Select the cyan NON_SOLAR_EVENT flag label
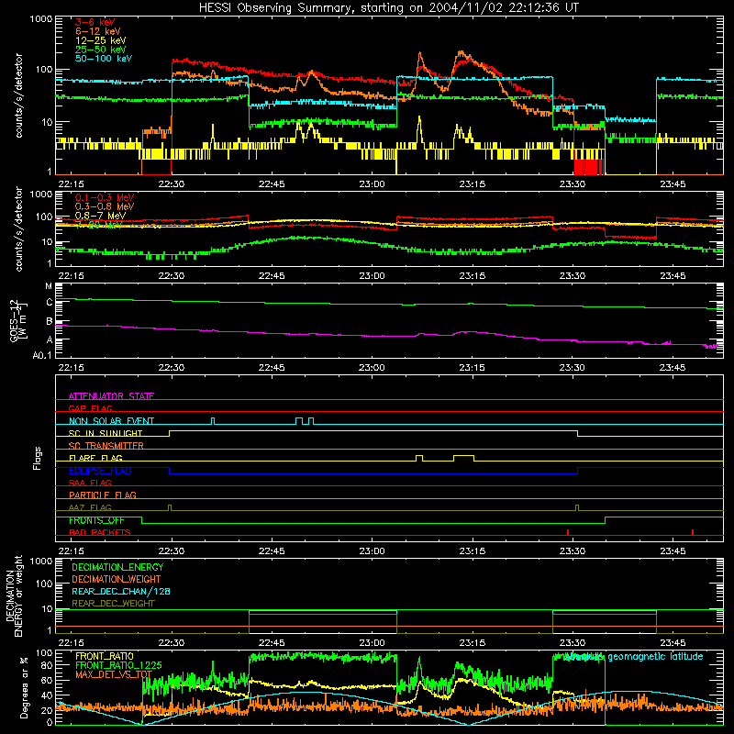734x734 pixels. (x=111, y=421)
